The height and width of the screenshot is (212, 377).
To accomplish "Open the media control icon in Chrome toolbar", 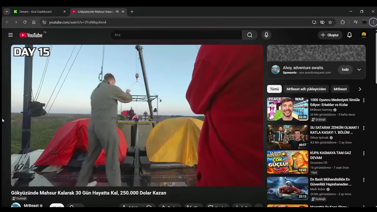I will pos(356,22).
